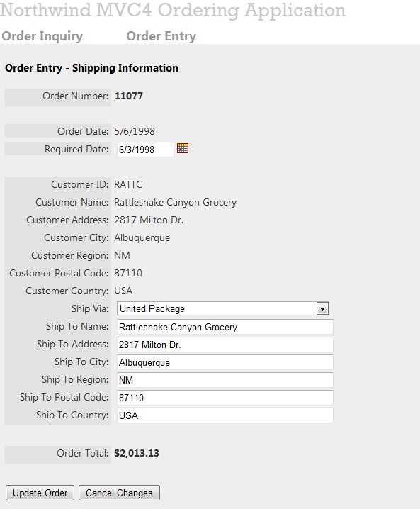Click the Order Entry - Shipping Information heading
This screenshot has height=509, width=420.
(92, 68)
